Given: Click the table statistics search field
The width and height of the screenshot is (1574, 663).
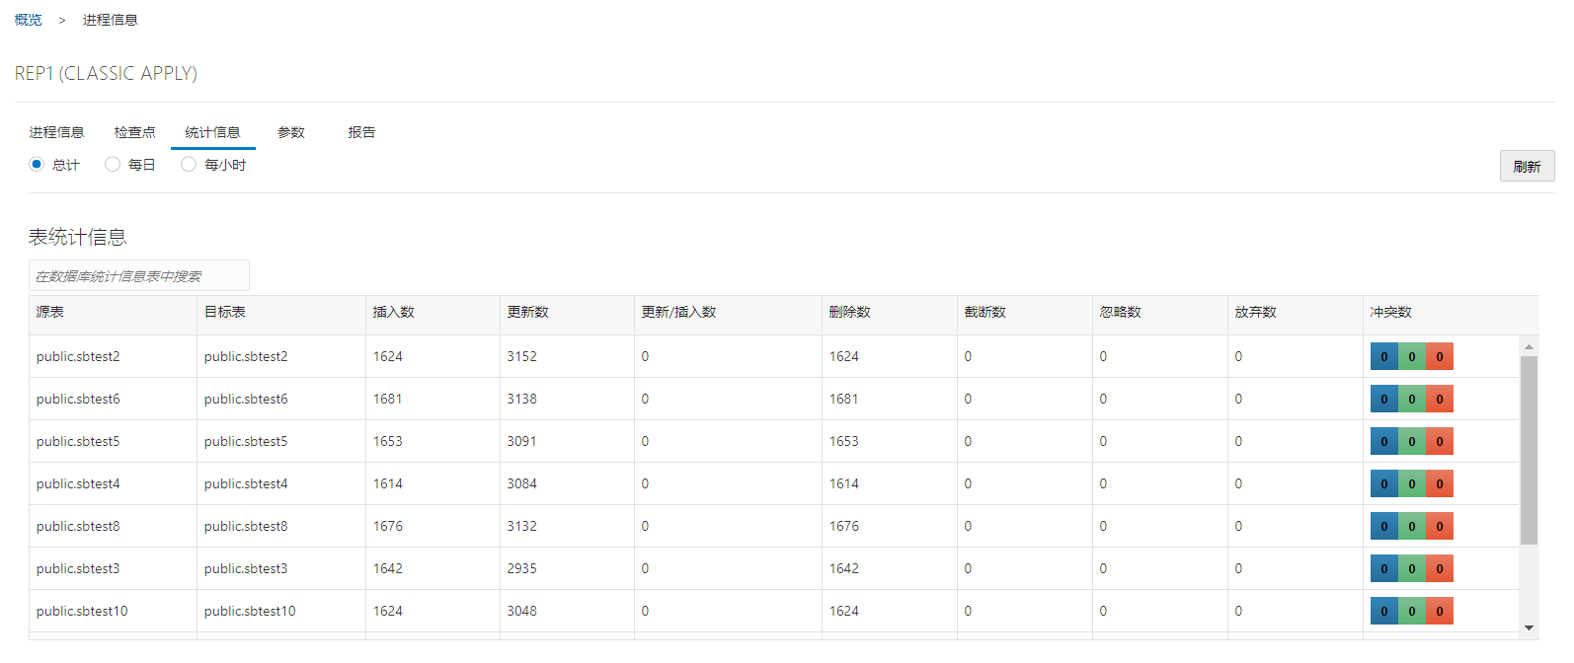Looking at the screenshot, I should pos(138,276).
